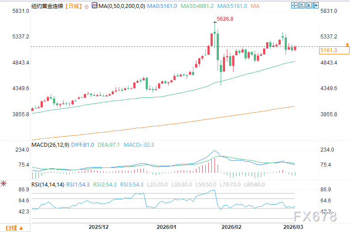Click the orange up-arrow above the 5161.3 price tag
Screen dimensions: 350x232
click(347, 45)
